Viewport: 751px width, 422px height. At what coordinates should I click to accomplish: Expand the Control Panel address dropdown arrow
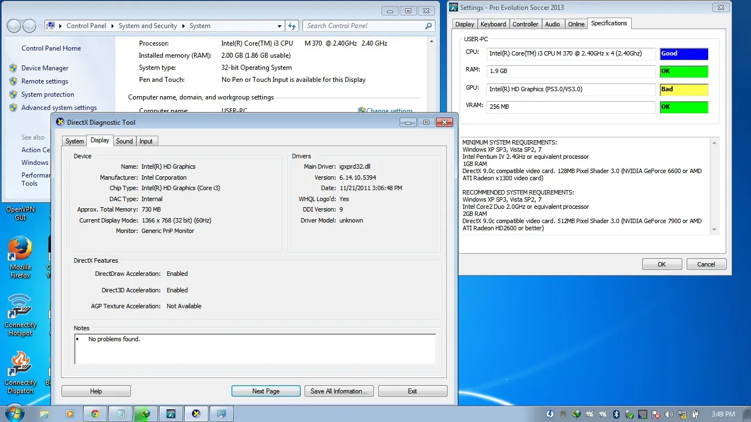coord(280,26)
